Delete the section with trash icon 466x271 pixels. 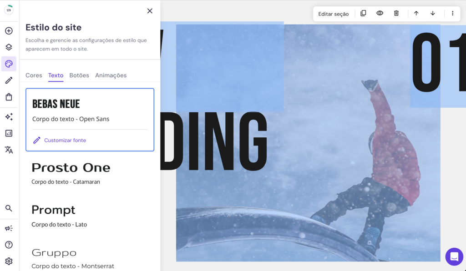coord(396,14)
